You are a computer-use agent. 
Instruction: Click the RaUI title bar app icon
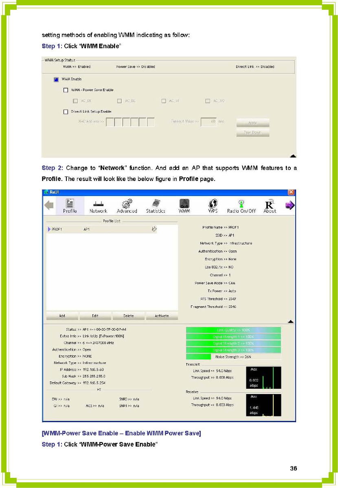point(47,192)
